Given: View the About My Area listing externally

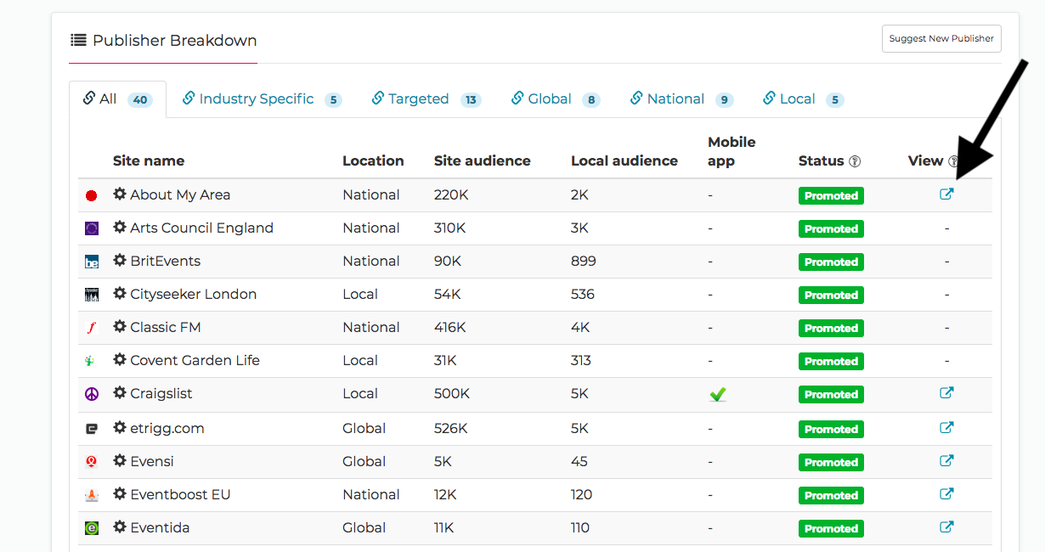Looking at the screenshot, I should pyautogui.click(x=946, y=194).
